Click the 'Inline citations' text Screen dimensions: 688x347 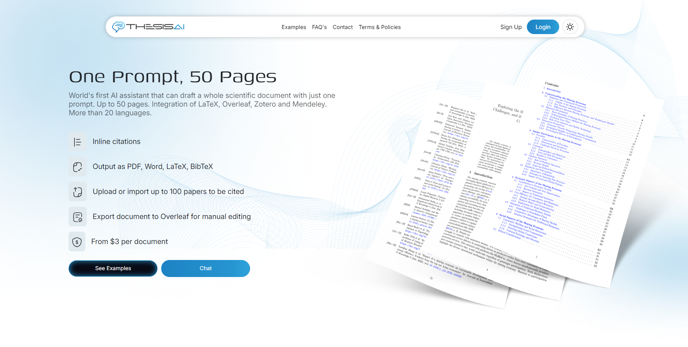(x=116, y=141)
